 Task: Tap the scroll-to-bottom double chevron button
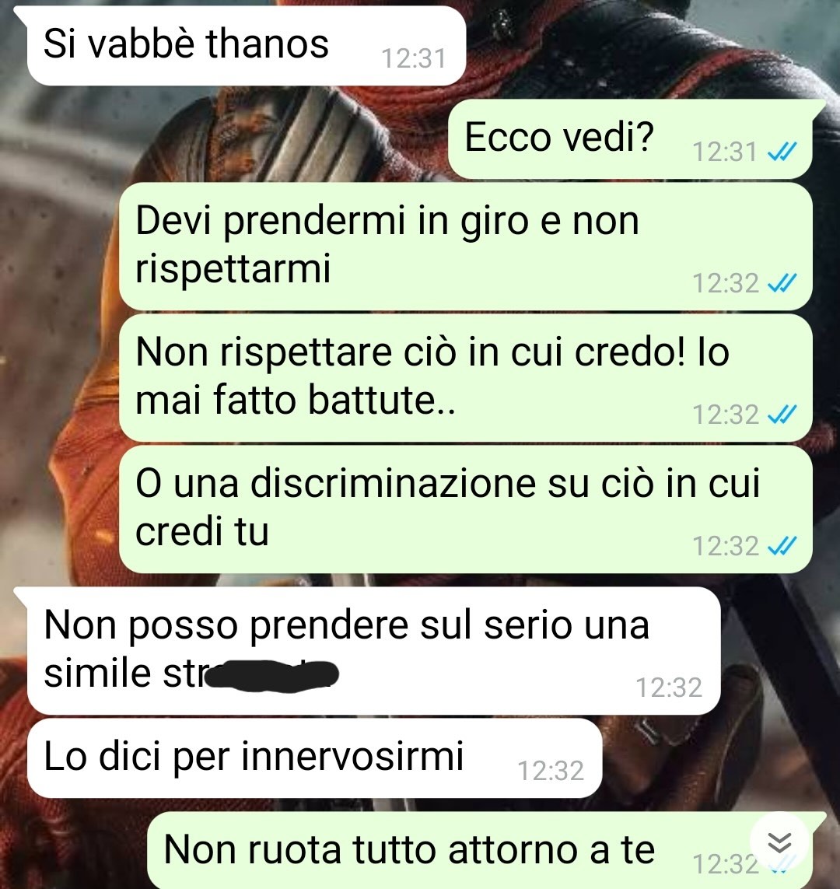pos(779,842)
